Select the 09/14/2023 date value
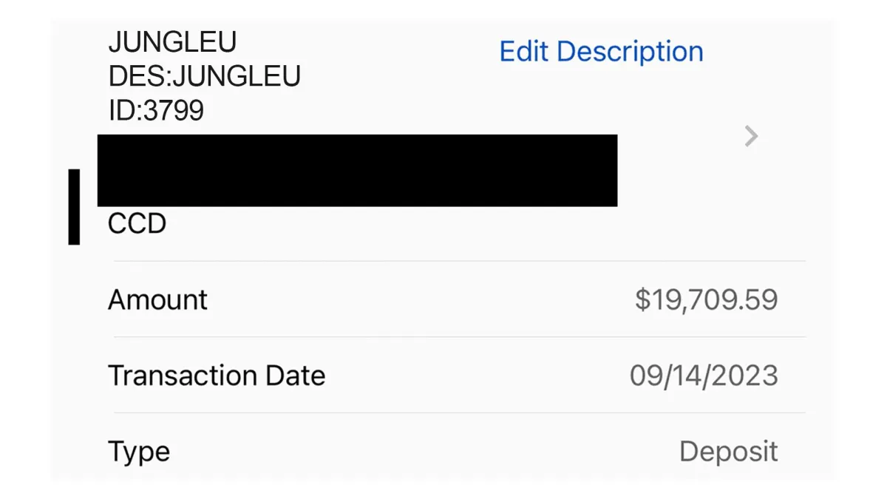This screenshot has height=499, width=887. (x=704, y=376)
